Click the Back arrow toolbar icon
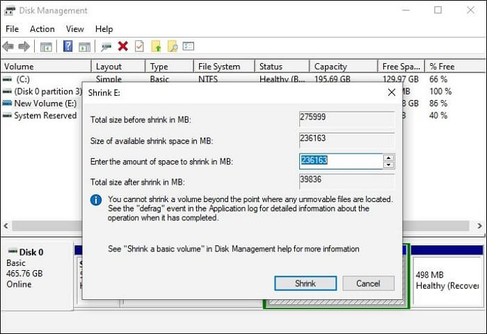487x334 pixels. coord(8,47)
